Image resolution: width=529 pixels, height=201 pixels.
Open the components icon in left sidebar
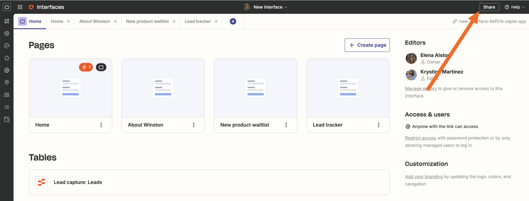point(6,21)
